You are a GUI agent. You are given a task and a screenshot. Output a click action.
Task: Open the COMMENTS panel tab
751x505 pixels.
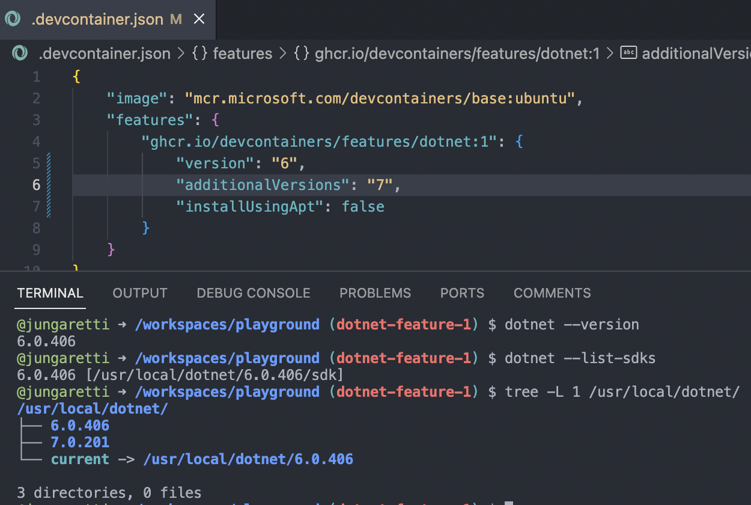(x=552, y=293)
